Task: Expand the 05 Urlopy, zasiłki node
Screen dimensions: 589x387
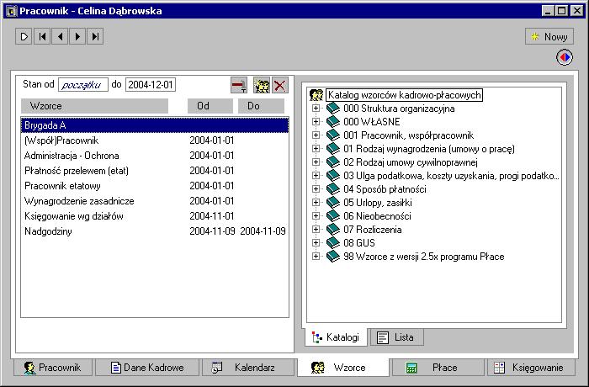Action: [316, 203]
